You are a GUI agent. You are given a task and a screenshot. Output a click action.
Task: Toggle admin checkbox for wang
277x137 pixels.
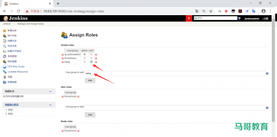pyautogui.click(x=85, y=62)
